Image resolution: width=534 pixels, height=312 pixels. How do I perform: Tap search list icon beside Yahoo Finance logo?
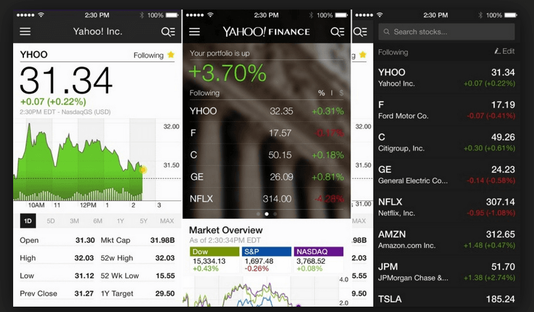coord(337,32)
